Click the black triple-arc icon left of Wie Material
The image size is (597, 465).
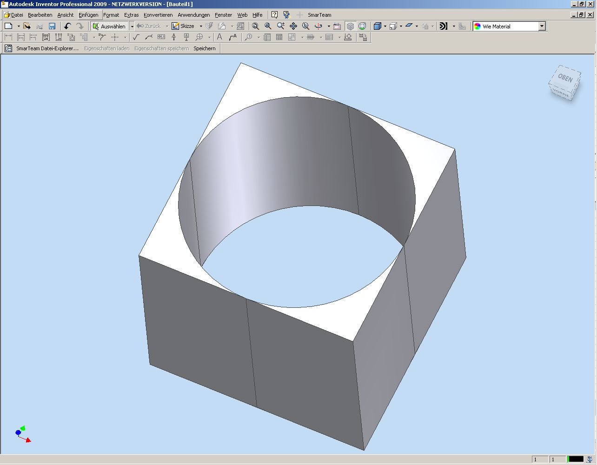(444, 27)
